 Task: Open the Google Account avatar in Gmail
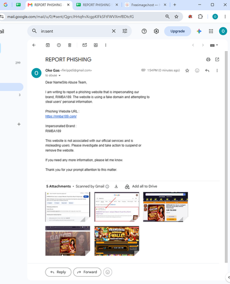point(223,31)
